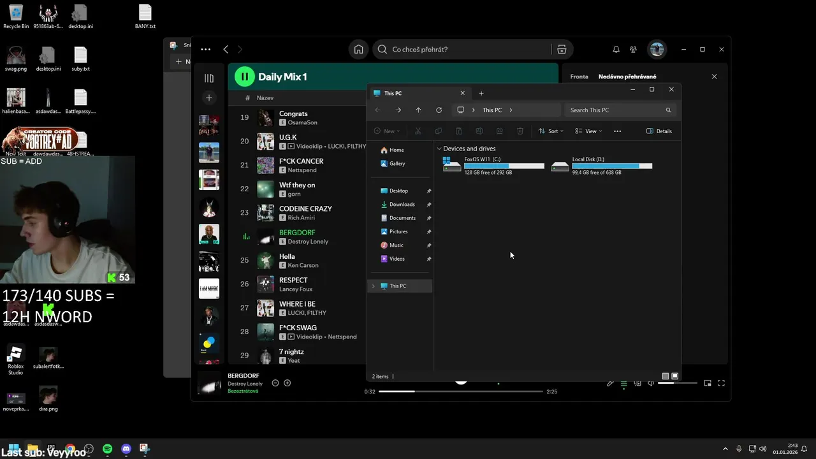Expand This PC in navigation tree

coord(374,286)
